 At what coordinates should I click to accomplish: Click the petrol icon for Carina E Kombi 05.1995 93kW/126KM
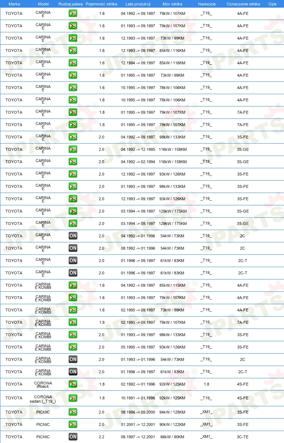pos(73,347)
